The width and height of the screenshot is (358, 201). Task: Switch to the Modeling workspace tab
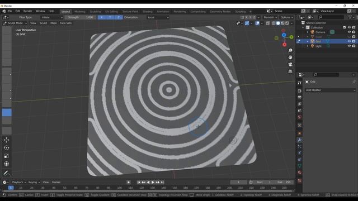(x=79, y=11)
